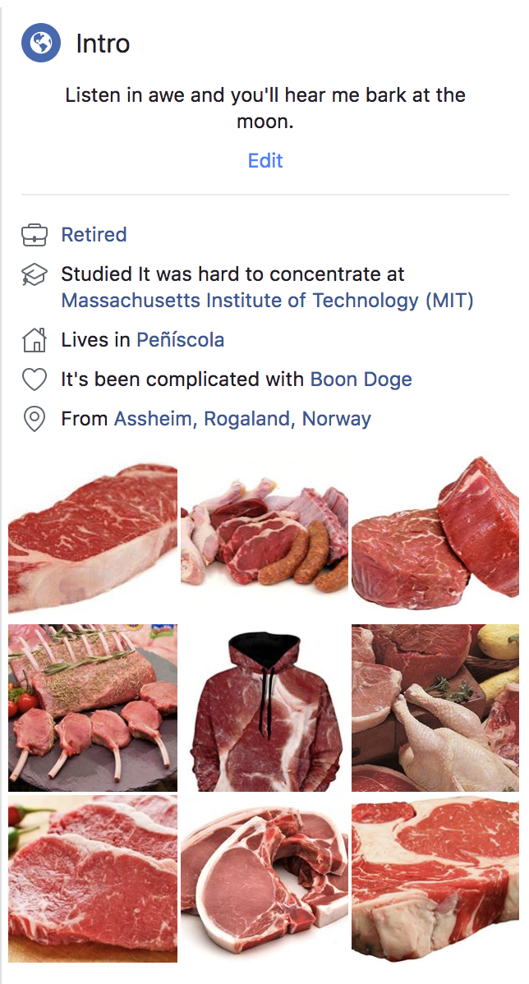Click the heart relationship icon
The height and width of the screenshot is (984, 529).
pyautogui.click(x=34, y=379)
